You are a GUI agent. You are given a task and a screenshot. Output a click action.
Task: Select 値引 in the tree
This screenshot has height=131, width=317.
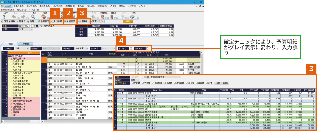[15, 115]
